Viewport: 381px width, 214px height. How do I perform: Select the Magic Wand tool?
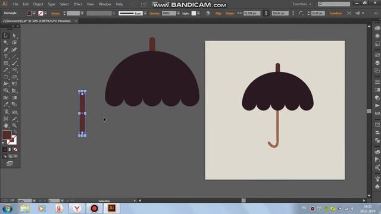pos(6,43)
